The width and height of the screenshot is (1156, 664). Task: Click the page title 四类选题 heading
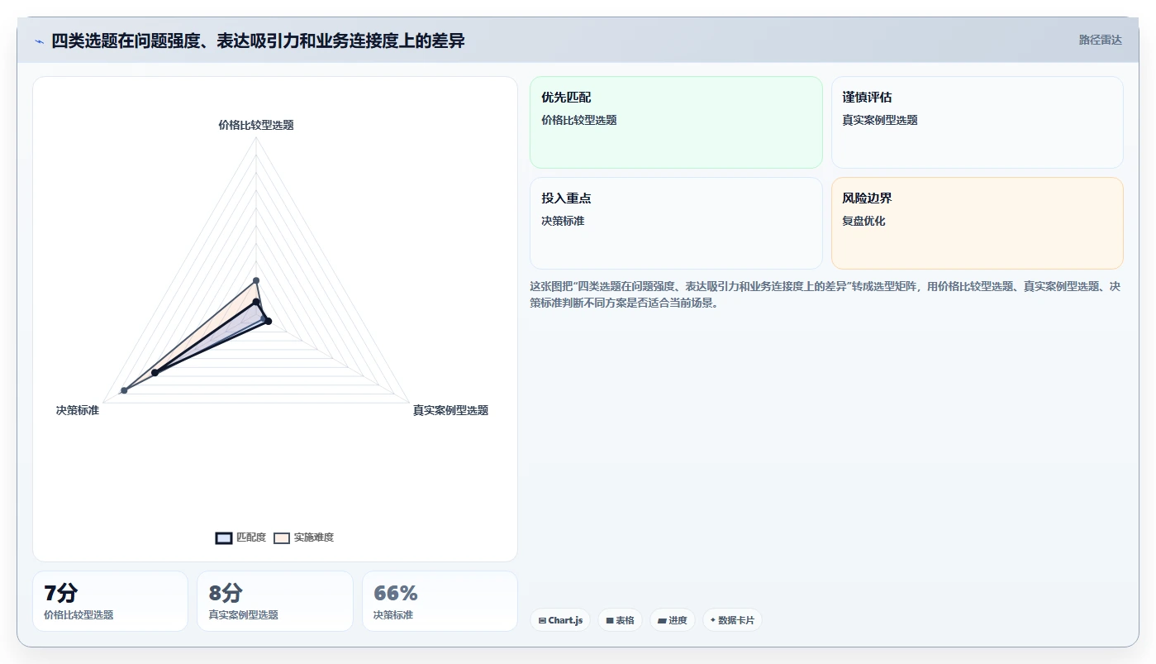258,41
